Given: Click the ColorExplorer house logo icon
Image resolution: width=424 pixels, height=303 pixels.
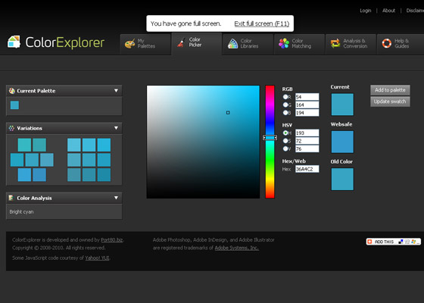Looking at the screenshot, I should point(14,42).
